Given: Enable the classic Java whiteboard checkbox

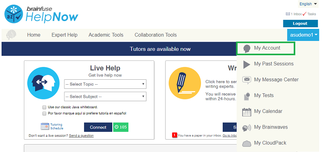Looking at the screenshot, I should (x=44, y=107).
